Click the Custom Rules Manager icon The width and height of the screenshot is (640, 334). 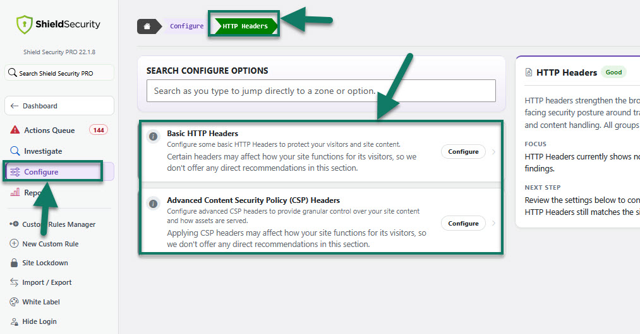click(x=14, y=224)
